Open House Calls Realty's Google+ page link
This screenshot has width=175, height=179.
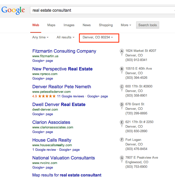click(69, 150)
